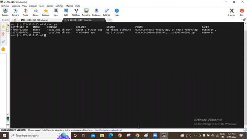247x139 pixels.
Task: Open the Session toolbar button
Action: click(x=5, y=12)
